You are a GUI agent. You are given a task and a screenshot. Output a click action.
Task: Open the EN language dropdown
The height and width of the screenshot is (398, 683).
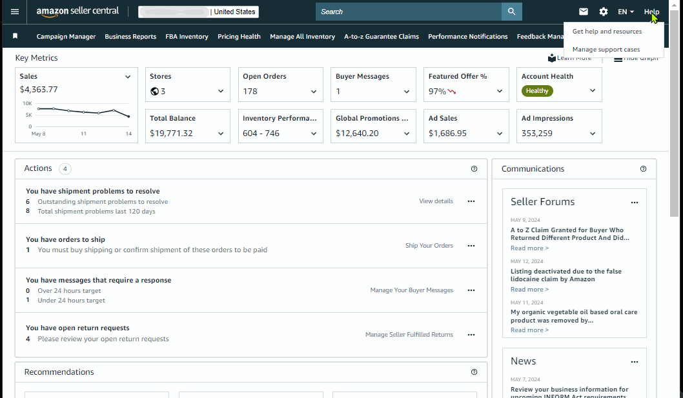pyautogui.click(x=626, y=12)
